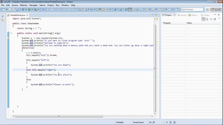Click the editor vertical scrollbar
223x125 pixels.
click(155, 68)
